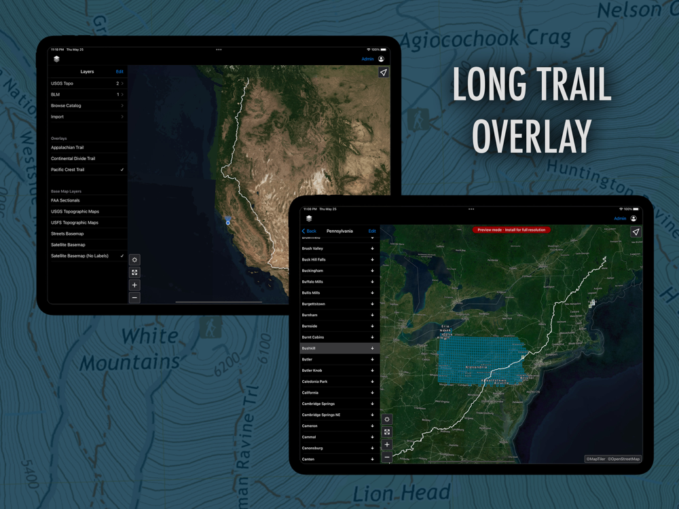The width and height of the screenshot is (679, 509).
Task: Select the Cameron list row
Action: [339, 426]
